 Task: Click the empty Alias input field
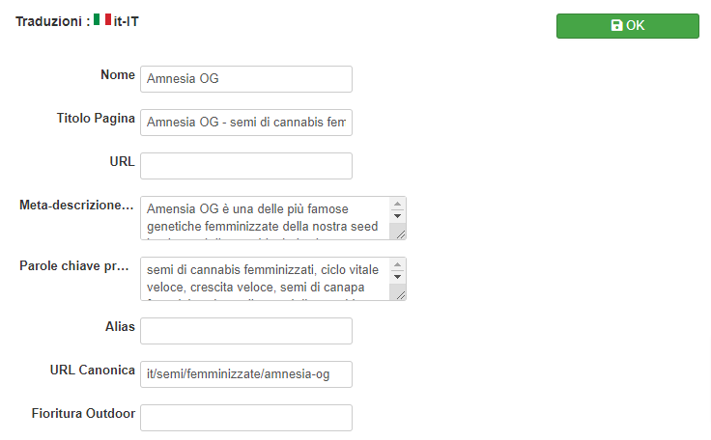tap(246, 331)
